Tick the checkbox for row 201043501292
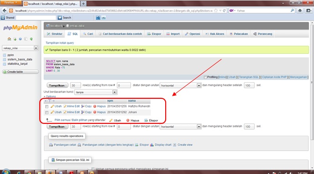 click(47, 113)
